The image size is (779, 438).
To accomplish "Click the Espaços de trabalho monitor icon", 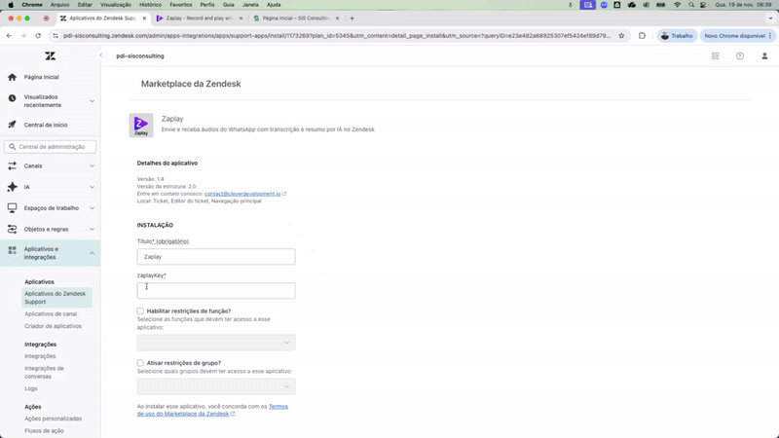I will click(x=12, y=208).
